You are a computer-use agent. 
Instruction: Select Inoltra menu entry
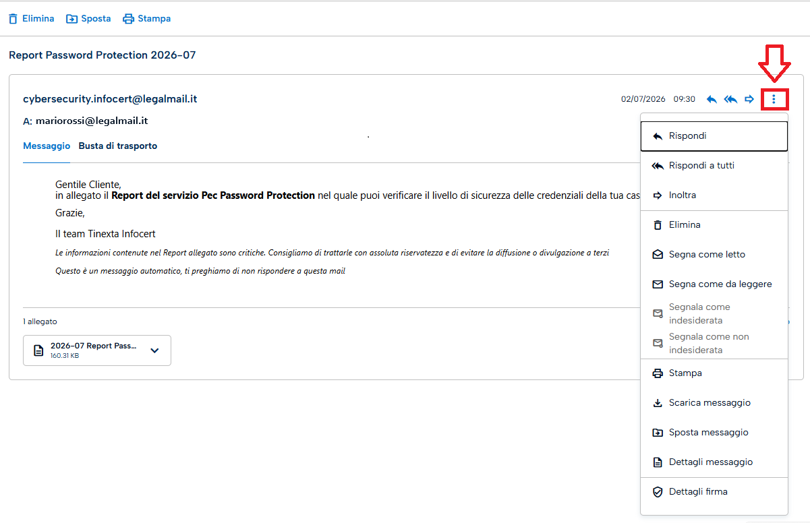click(714, 195)
